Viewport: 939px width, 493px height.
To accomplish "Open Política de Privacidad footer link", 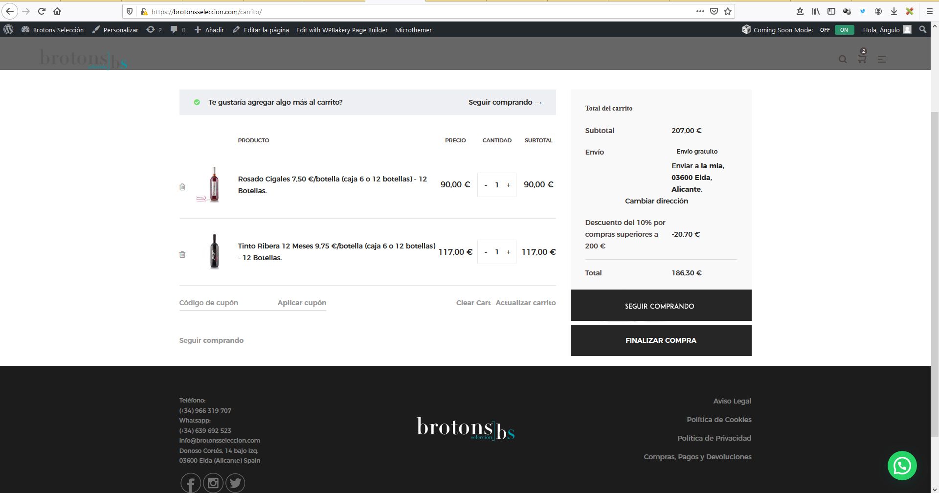I will click(714, 438).
